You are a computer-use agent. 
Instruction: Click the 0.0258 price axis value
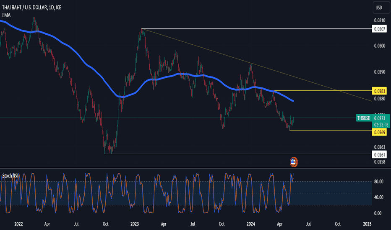(x=380, y=162)
